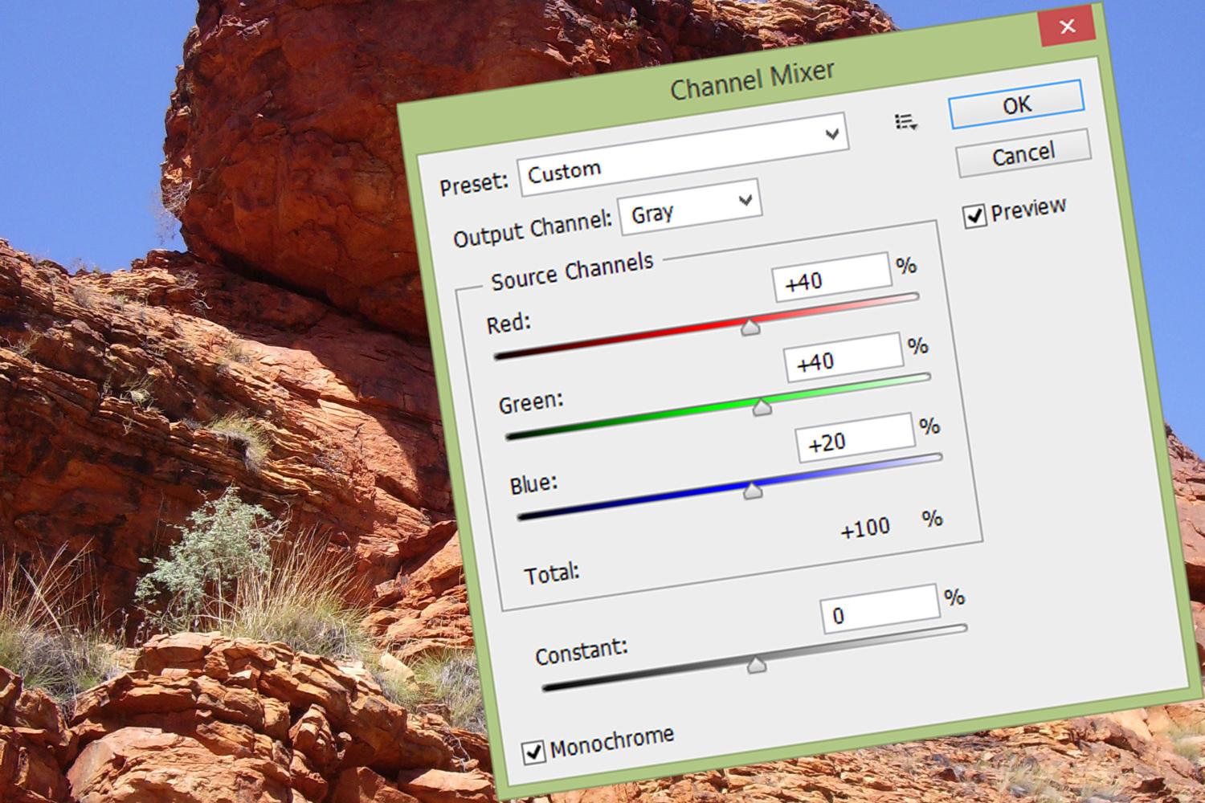This screenshot has height=803, width=1205.
Task: Click the Red: label
Action: (x=509, y=324)
